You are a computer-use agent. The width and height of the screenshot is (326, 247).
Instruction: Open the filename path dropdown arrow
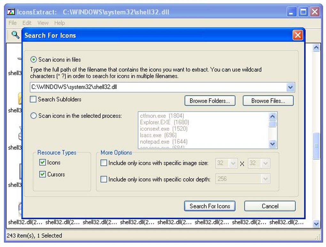click(x=290, y=87)
